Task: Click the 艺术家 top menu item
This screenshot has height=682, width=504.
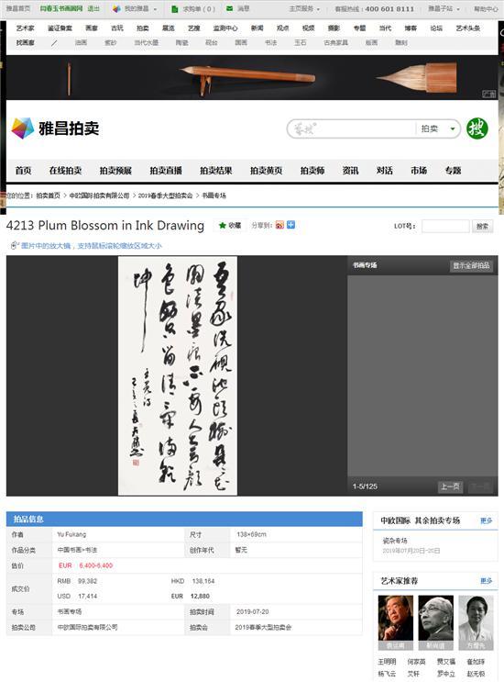Action: [25, 28]
